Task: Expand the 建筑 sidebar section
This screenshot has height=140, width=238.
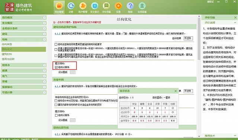Action: tap(44, 34)
